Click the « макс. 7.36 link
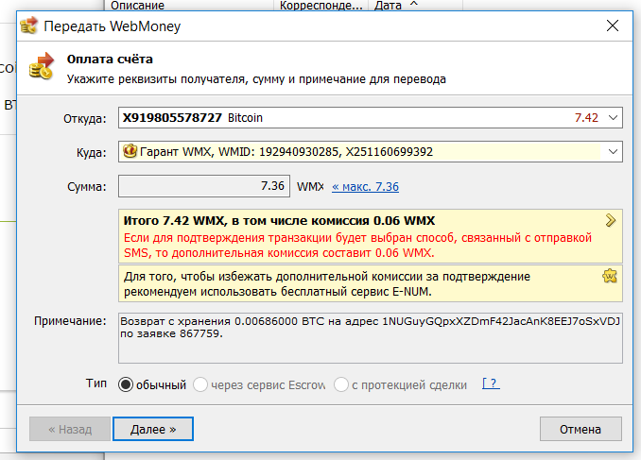The image size is (641, 460). click(365, 187)
